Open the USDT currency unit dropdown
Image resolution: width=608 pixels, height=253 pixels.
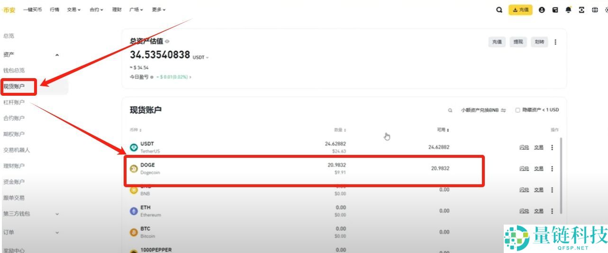(x=200, y=57)
